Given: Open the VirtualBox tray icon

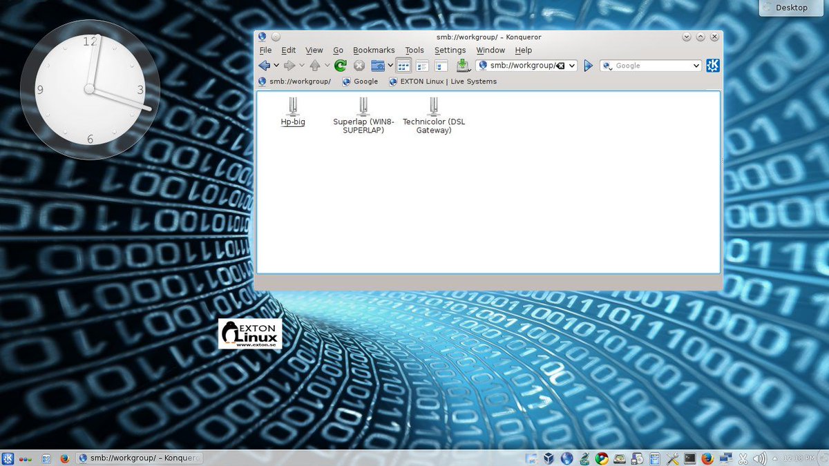Looking at the screenshot, I should click(x=549, y=458).
